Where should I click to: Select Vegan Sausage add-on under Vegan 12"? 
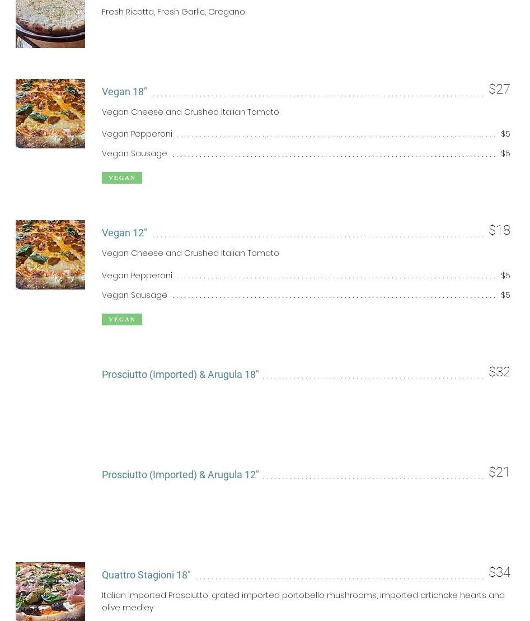coord(134,295)
